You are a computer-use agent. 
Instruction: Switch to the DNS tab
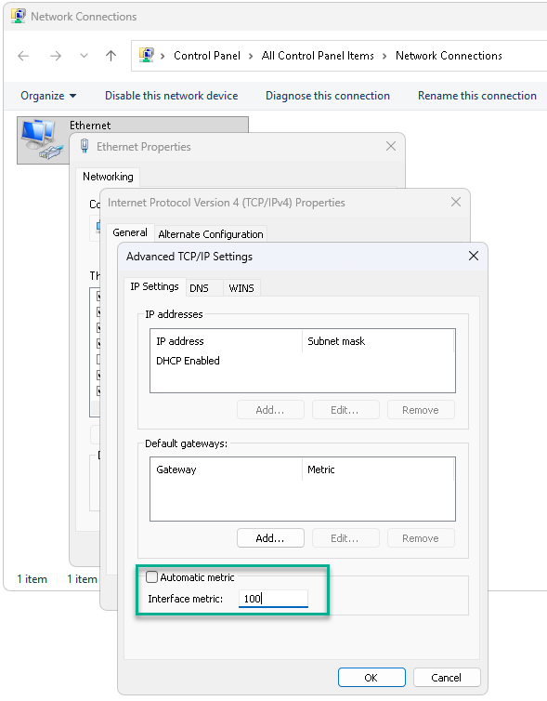[199, 288]
